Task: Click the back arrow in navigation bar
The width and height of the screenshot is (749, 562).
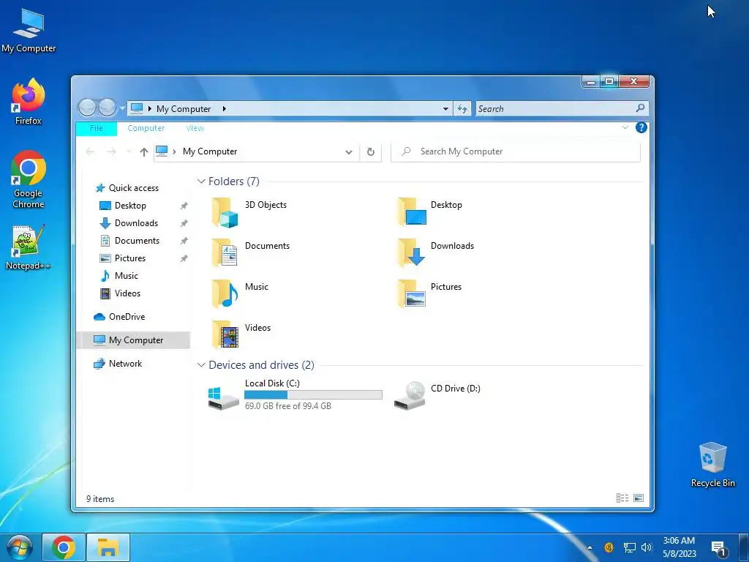Action: (90, 152)
